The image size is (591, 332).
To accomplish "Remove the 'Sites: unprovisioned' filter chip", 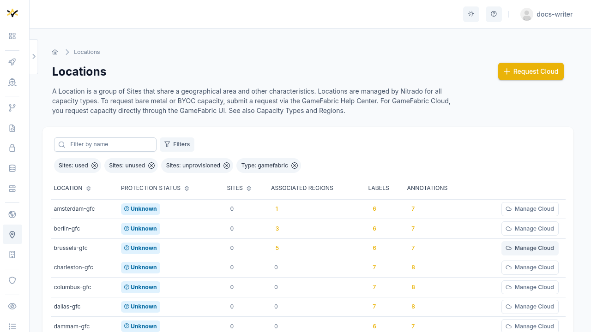I will click(227, 166).
